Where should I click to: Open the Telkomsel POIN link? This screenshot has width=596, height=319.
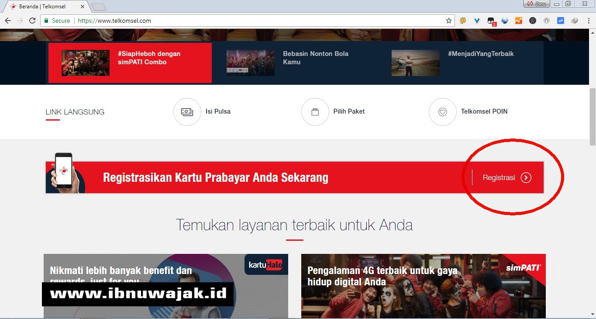484,111
